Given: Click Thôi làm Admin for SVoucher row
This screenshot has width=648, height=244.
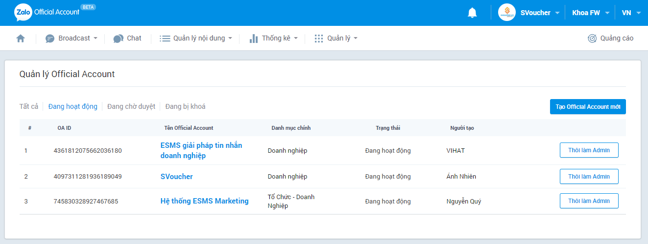Looking at the screenshot, I should pos(589,177).
